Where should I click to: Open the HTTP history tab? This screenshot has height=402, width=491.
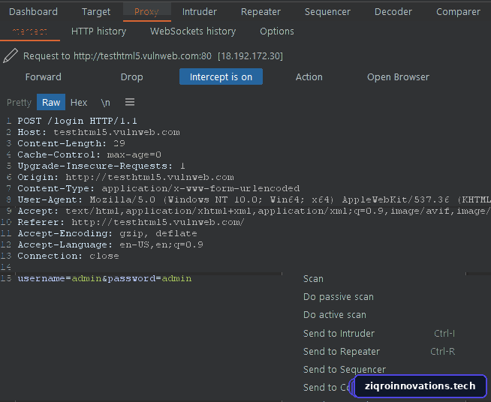[x=98, y=31]
